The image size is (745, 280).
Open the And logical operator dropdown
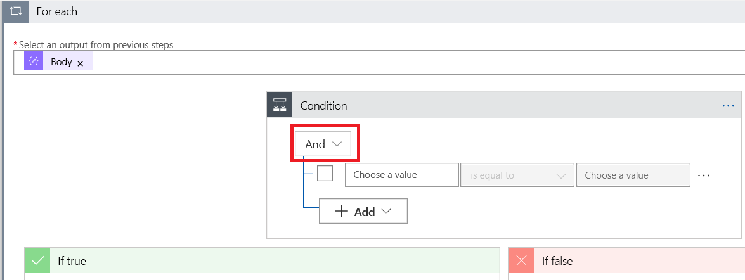(323, 144)
